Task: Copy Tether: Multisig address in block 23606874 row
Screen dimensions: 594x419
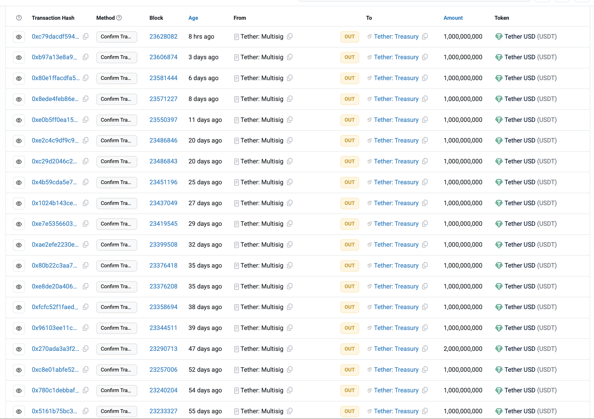Action: pyautogui.click(x=290, y=57)
